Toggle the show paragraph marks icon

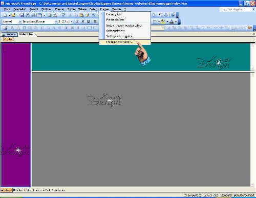pos(160,15)
